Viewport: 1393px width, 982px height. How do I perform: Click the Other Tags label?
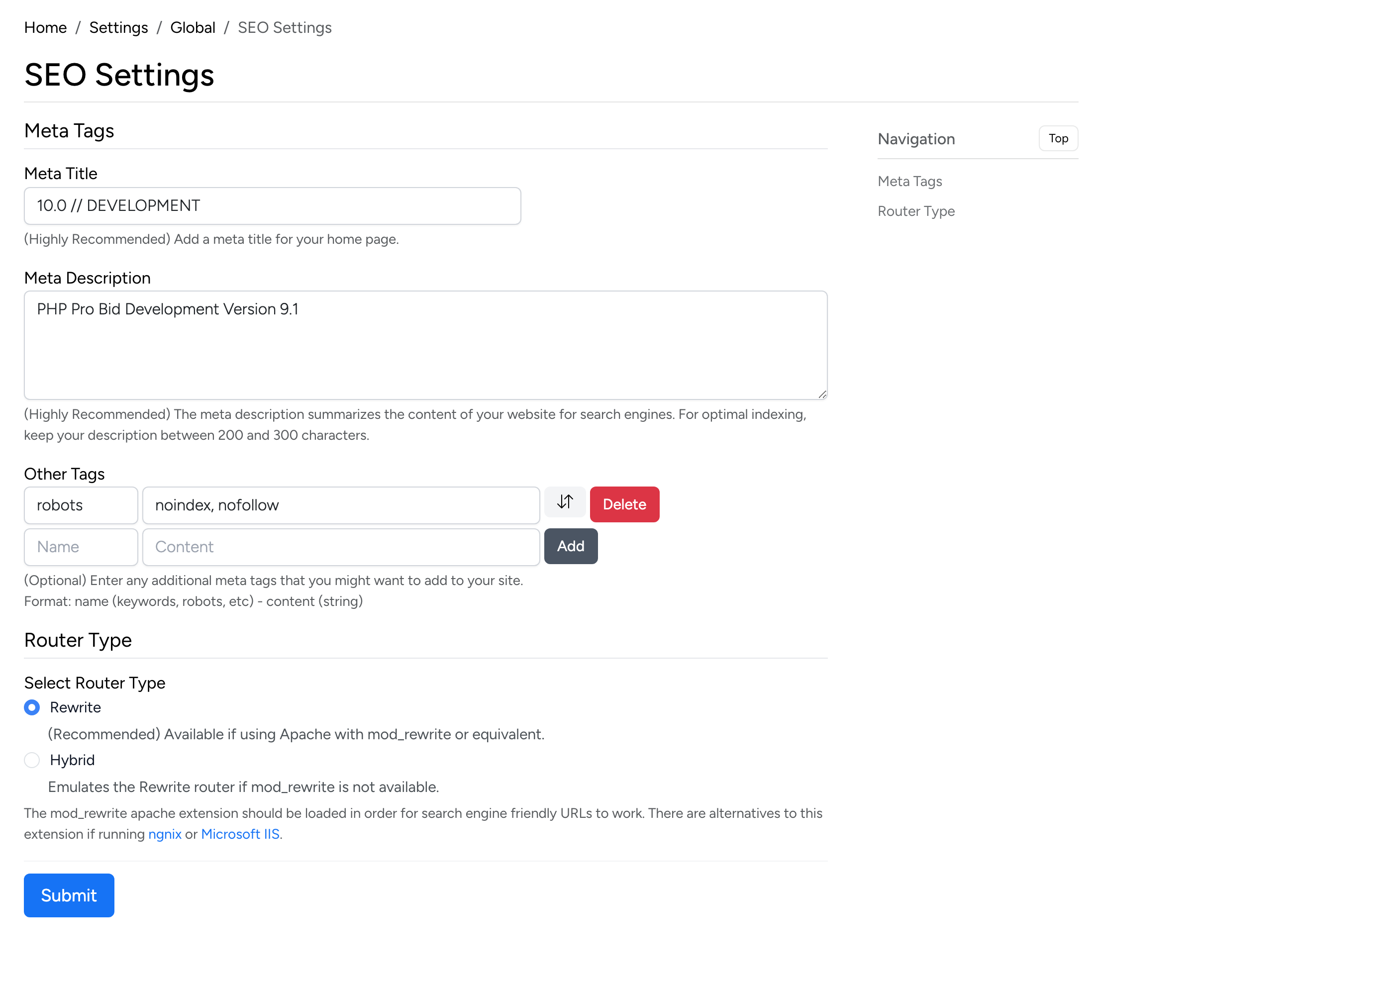pyautogui.click(x=64, y=474)
